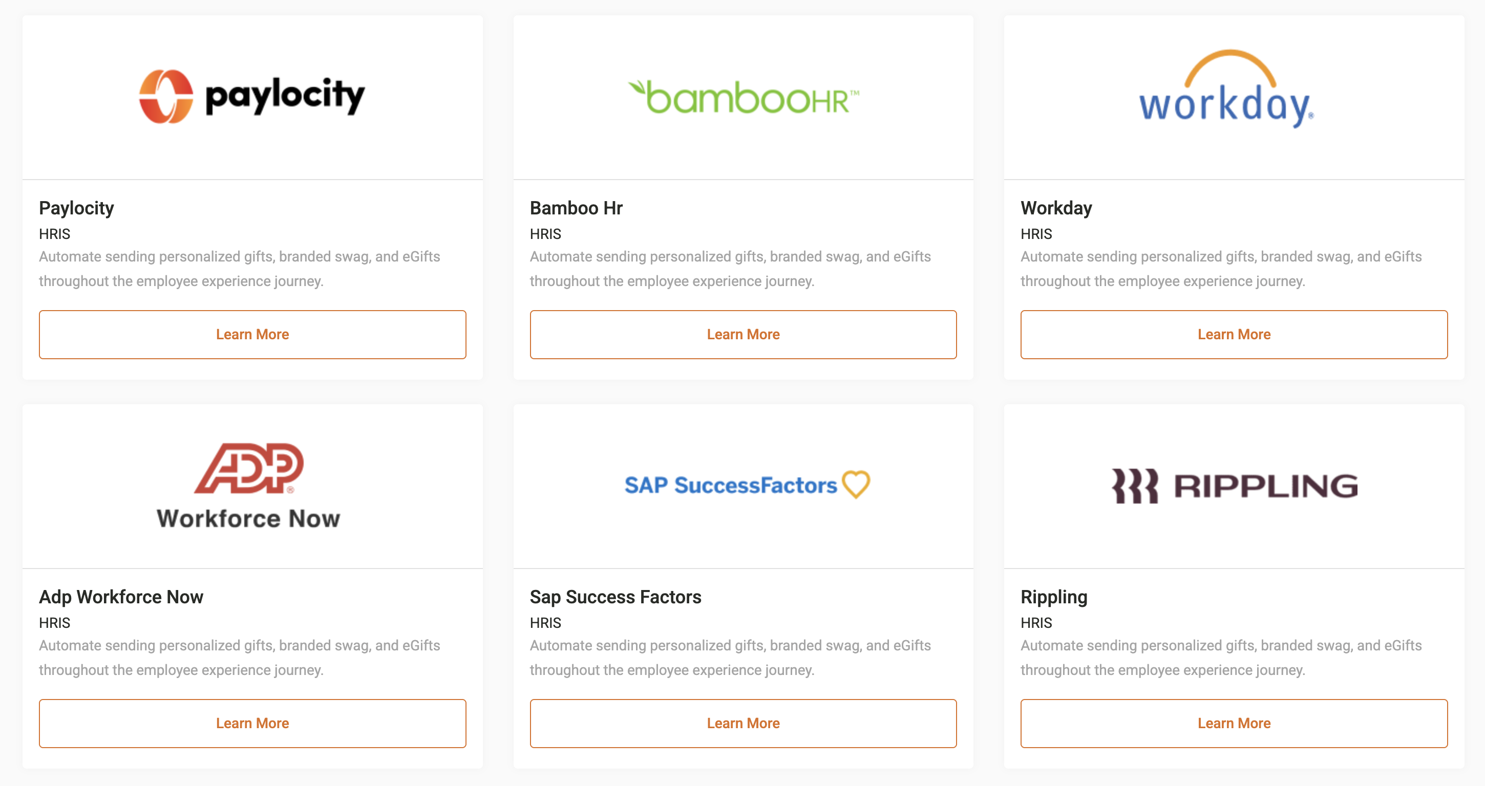Click the BambooHR logo image
This screenshot has width=1485, height=786.
[743, 97]
